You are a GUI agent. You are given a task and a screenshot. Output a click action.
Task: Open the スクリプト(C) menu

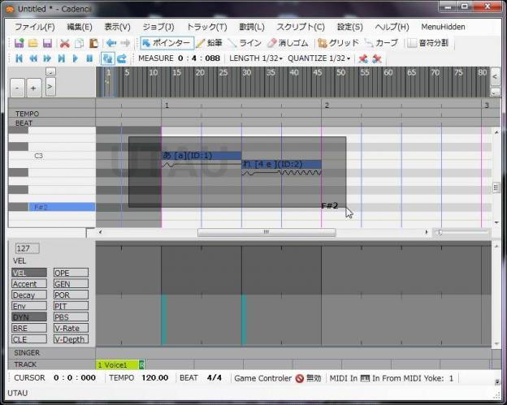tap(301, 27)
